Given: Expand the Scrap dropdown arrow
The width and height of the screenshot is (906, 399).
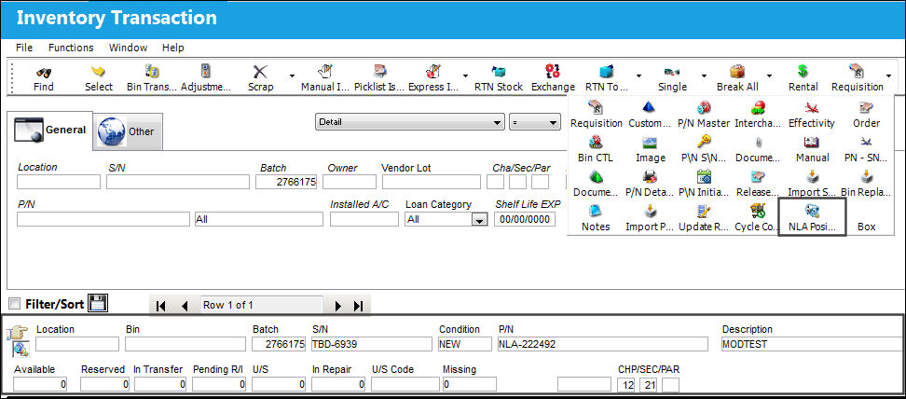Looking at the screenshot, I should (x=293, y=76).
